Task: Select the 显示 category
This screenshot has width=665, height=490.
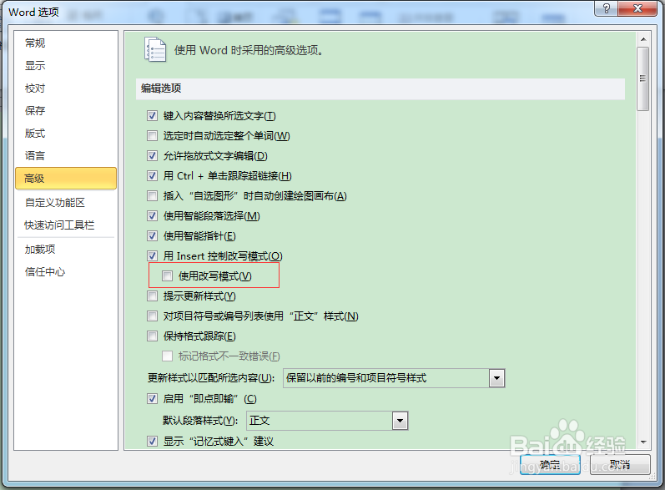Action: [66, 66]
